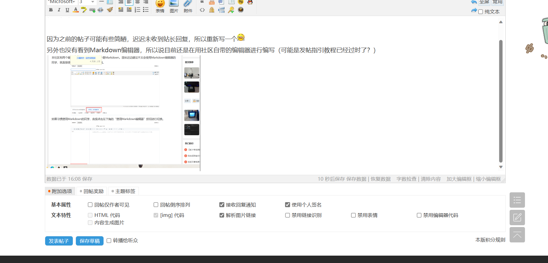Image resolution: width=548 pixels, height=263 pixels.
Task: Redo the edit with the blue arrow
Action: [x=474, y=11]
